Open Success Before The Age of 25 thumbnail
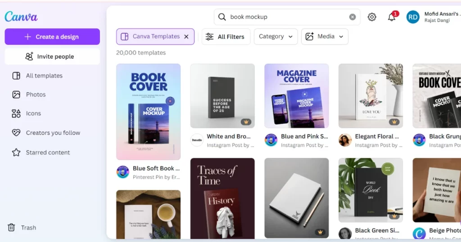Image resolution: width=461 pixels, height=242 pixels. pos(222,96)
